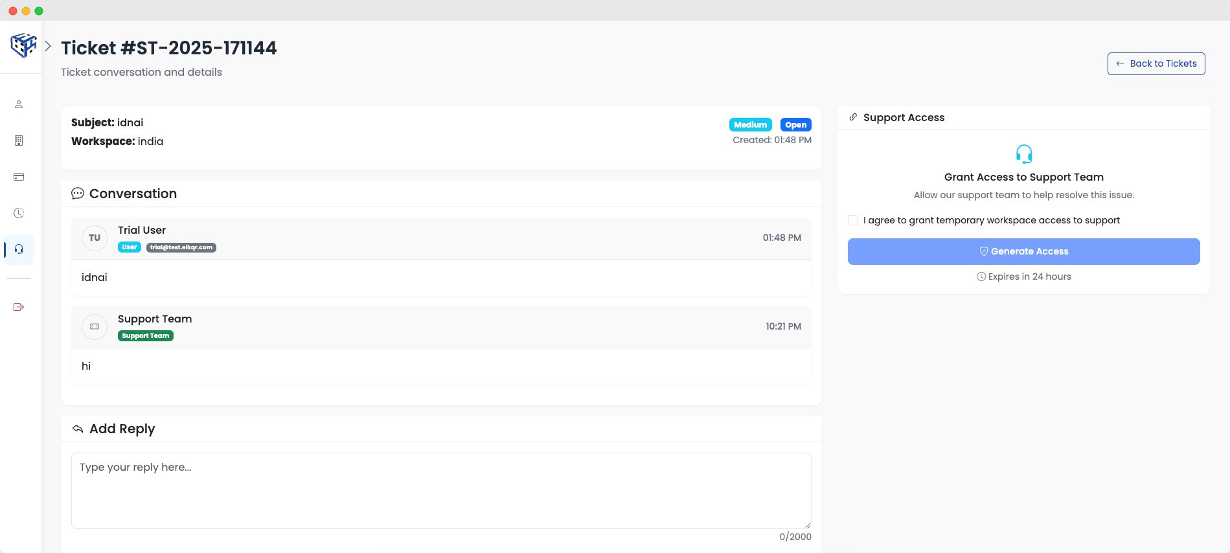
Task: Click the TU avatar of Trial User
Action: (95, 238)
